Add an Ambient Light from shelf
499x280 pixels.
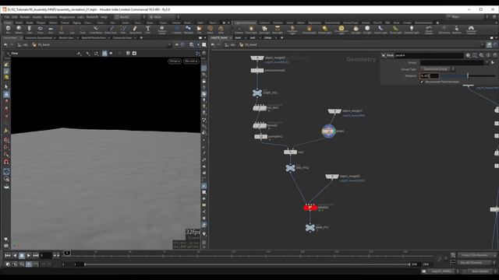(x=412, y=30)
